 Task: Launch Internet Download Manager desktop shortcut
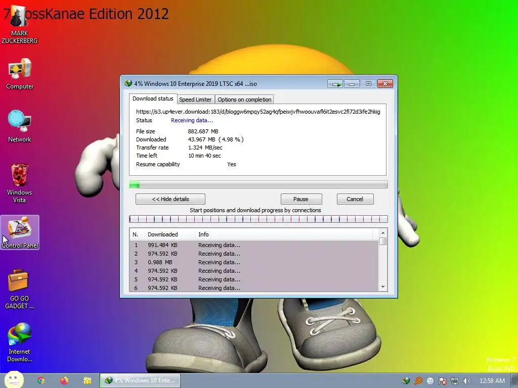[x=20, y=343]
